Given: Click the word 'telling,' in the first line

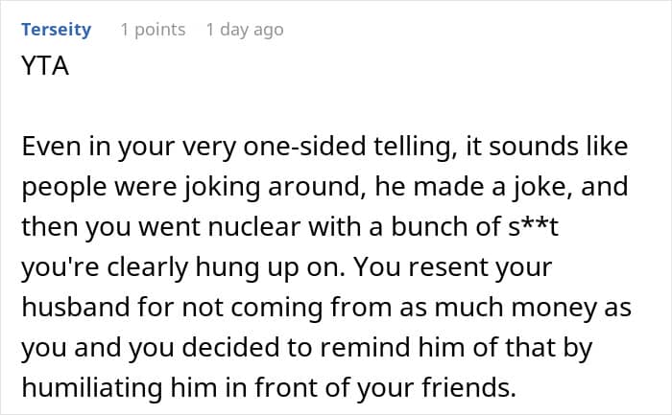Looking at the screenshot, I should pos(416,147).
